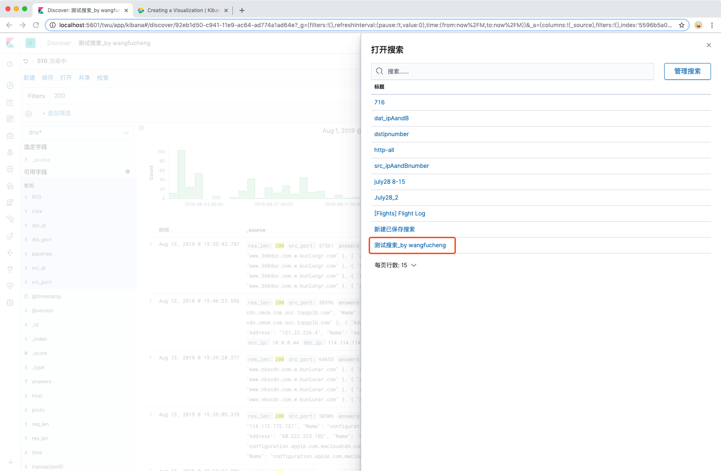Open APM icon in sidebar
The image size is (721, 471).
click(x=10, y=219)
